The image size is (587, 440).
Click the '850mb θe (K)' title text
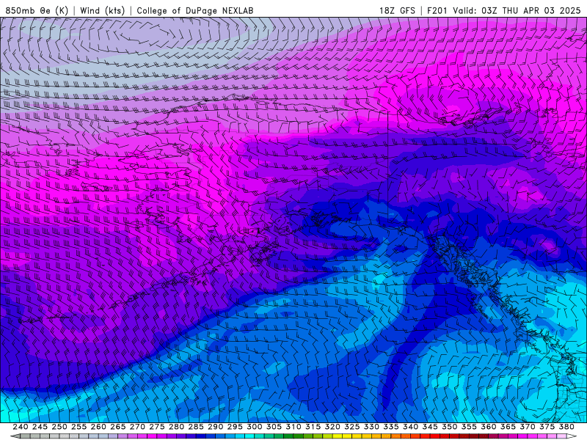[x=37, y=11]
